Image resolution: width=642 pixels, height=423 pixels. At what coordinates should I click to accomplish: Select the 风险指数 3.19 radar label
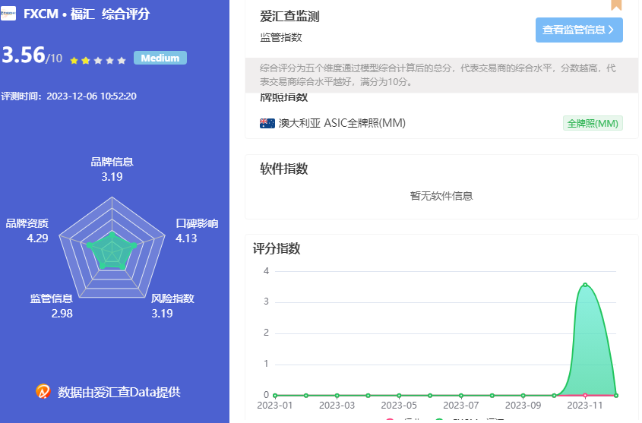tap(172, 305)
